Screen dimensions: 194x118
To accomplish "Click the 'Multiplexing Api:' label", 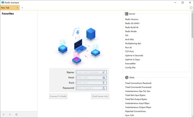I will coord(133,44).
